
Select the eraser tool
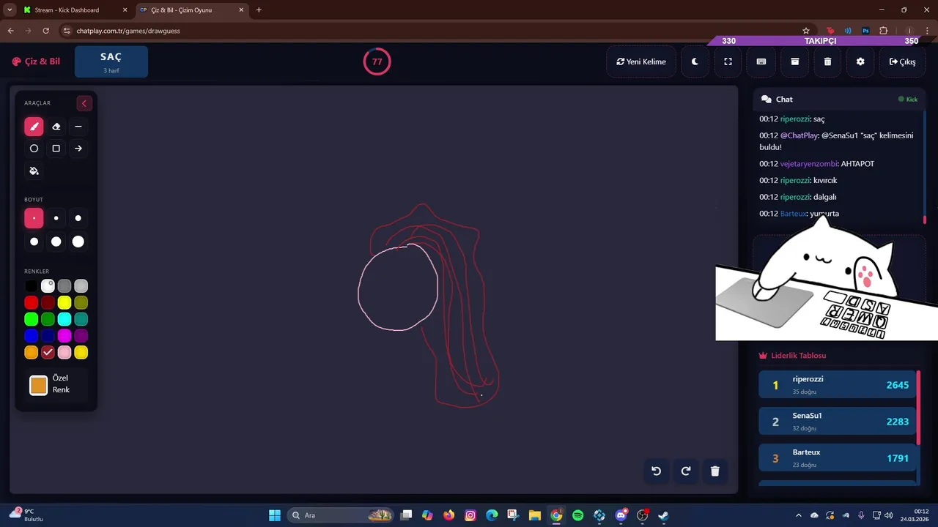(x=56, y=127)
